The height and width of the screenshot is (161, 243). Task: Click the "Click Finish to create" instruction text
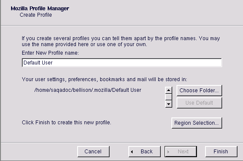click(67, 123)
